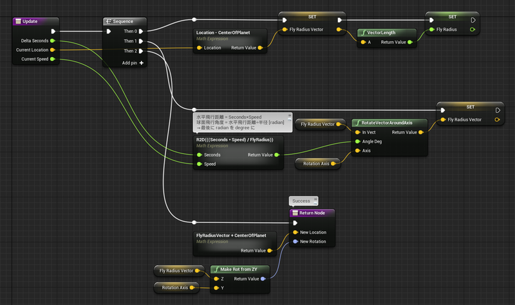Screen dimensions: 515x305
Task: Click Return Value pin of FlyRadiusVector + CenterOfPlanet
Action: point(270,250)
